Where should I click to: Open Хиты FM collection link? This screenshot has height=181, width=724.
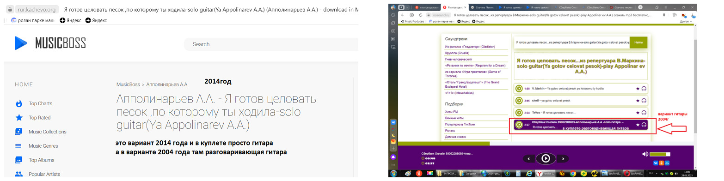pos(451,112)
